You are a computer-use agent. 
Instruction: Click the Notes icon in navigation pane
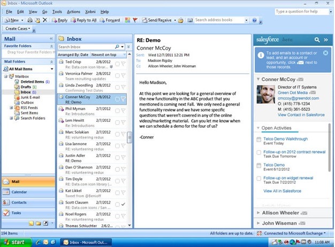click(31, 223)
